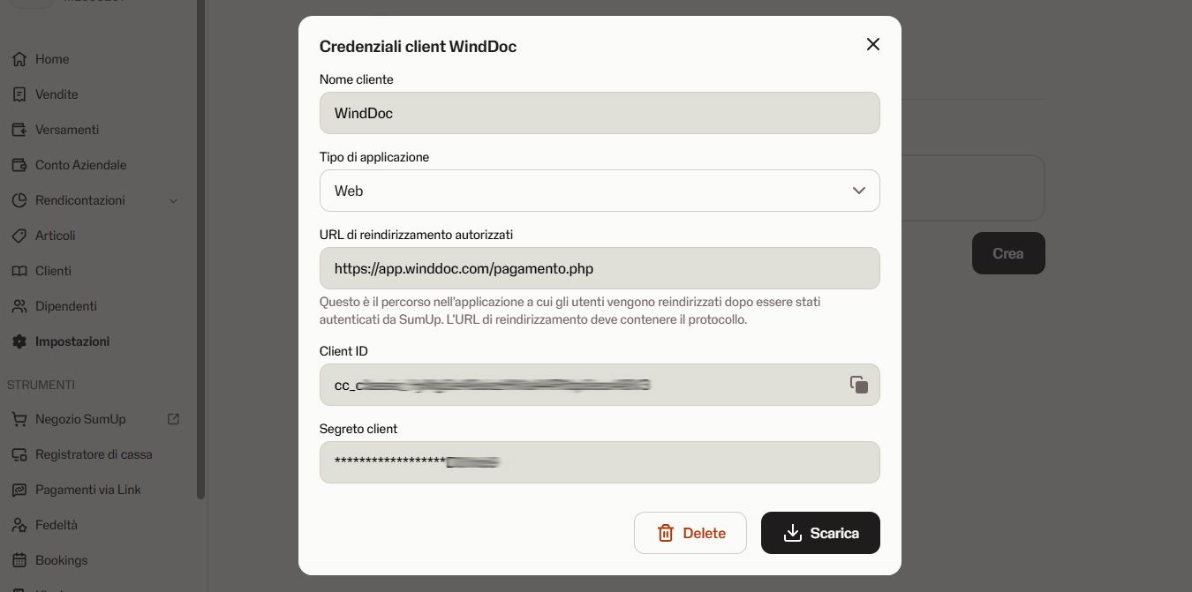1192x592 pixels.
Task: Open the Clienti section
Action: [53, 271]
